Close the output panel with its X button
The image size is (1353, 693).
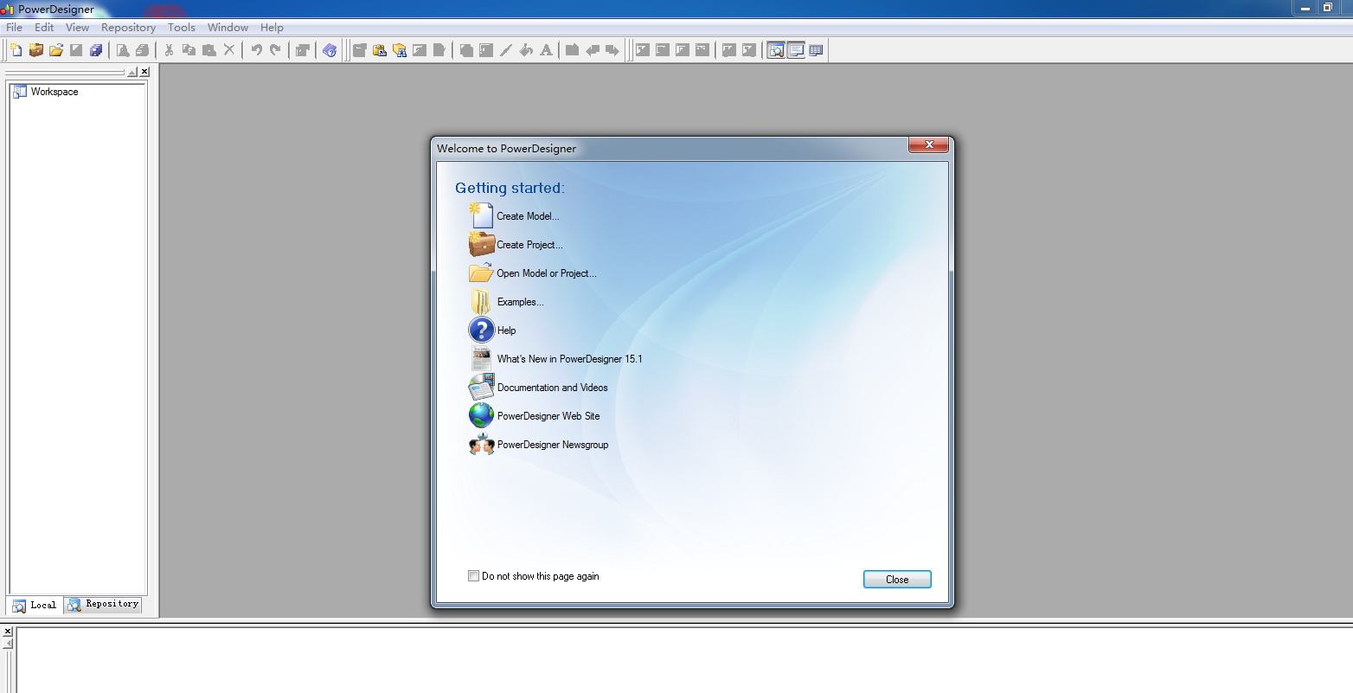pyautogui.click(x=8, y=632)
